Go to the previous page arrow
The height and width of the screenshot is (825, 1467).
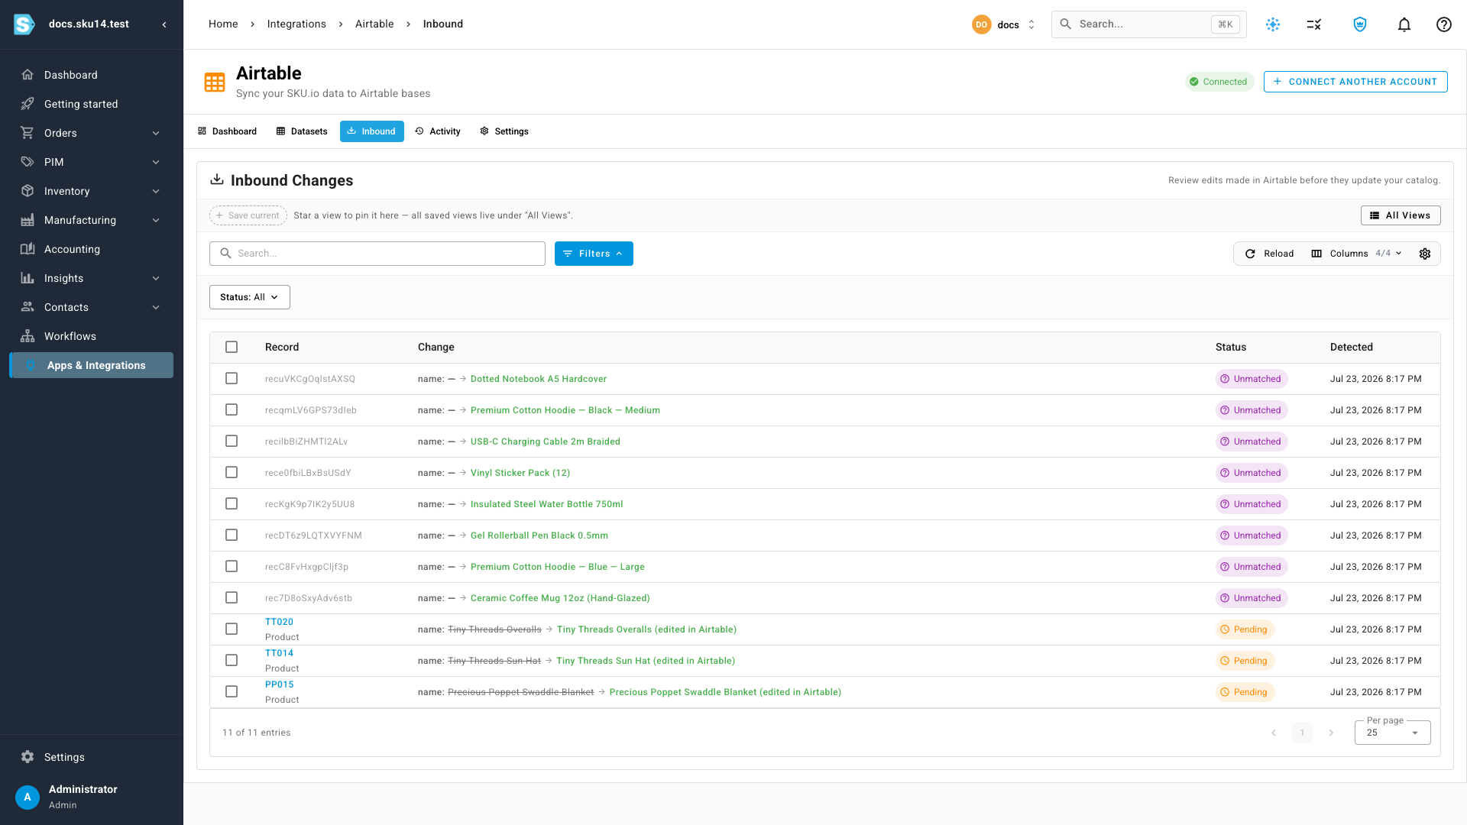(x=1274, y=733)
